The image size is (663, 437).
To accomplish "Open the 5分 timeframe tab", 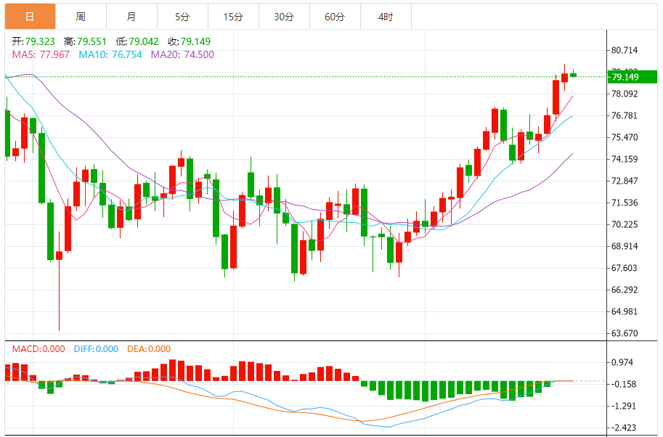I will click(x=182, y=17).
